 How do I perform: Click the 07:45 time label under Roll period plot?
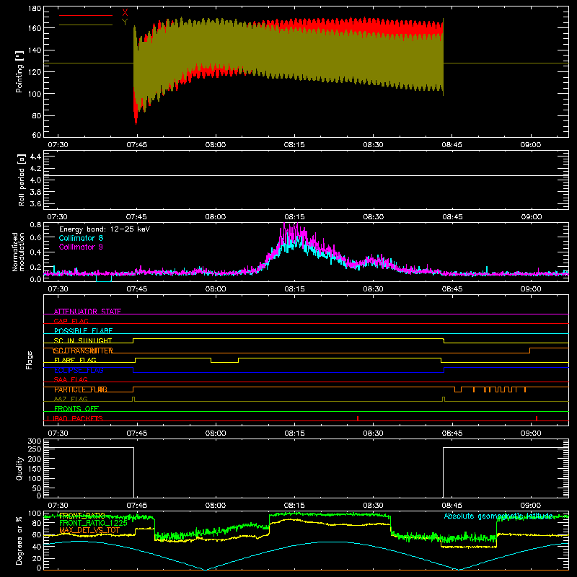[x=136, y=217]
